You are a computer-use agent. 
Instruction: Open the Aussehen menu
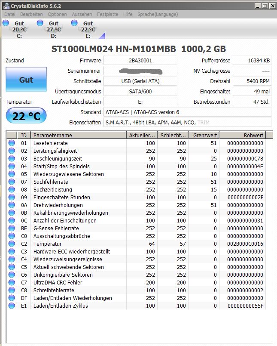(82, 14)
